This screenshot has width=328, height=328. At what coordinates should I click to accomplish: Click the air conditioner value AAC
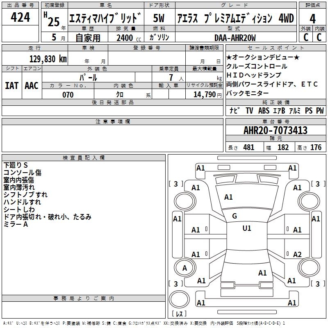click(32, 86)
